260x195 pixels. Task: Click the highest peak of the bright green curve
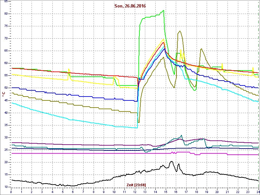coord(164,10)
